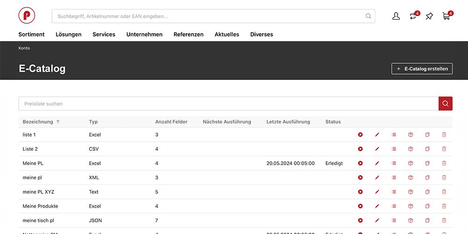468x234 pixels.
Task: Open the 'Referenzen' menu item
Action: point(188,34)
